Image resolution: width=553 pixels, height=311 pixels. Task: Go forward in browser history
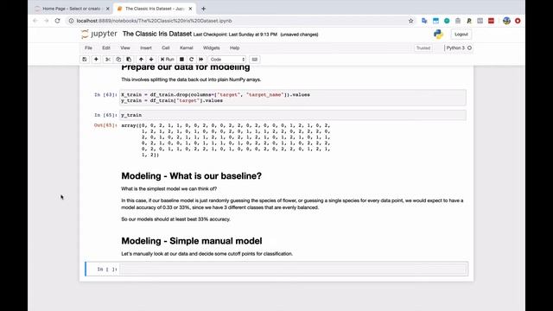point(46,21)
